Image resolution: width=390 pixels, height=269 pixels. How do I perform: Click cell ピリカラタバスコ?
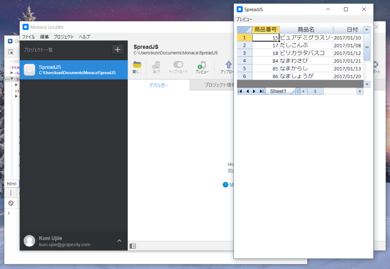[x=306, y=53]
